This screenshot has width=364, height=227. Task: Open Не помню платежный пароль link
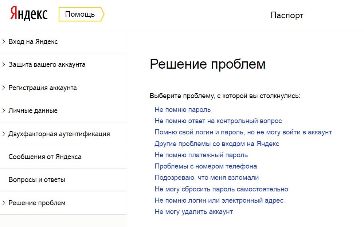(201, 155)
